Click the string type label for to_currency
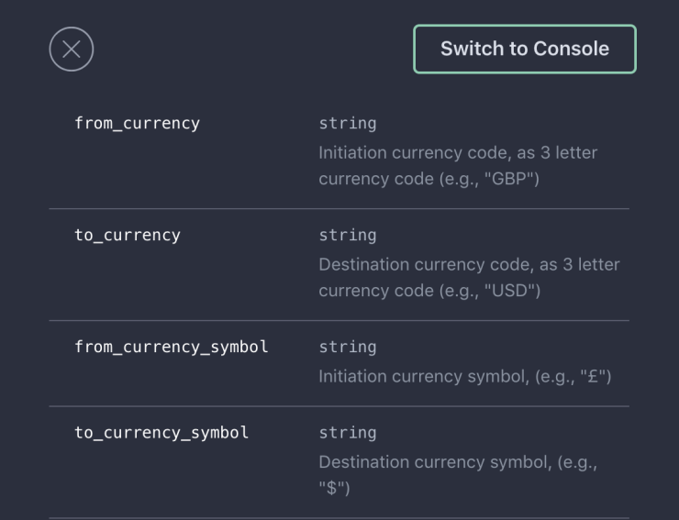 [x=348, y=235]
